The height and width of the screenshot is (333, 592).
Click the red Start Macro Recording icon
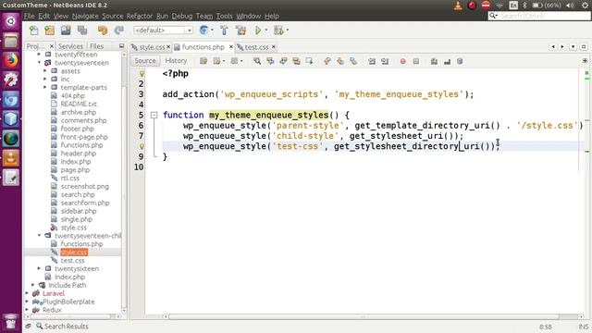click(403, 61)
